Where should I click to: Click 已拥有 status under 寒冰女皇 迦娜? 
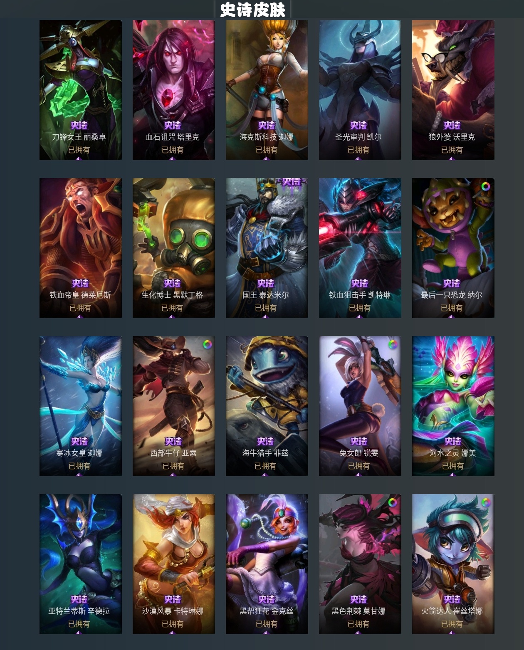click(79, 466)
